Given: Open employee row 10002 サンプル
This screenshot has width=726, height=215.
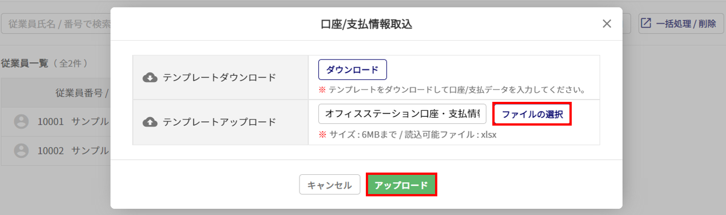Looking at the screenshot, I should [x=56, y=150].
